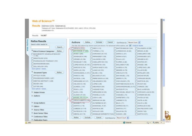
Task: Select the VILLANUEVA JR checkbox
Action: (136, 48)
